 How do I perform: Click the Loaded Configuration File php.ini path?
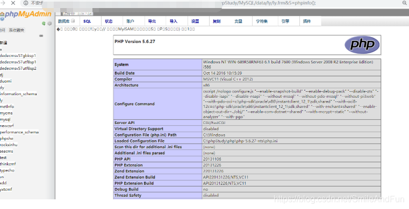click(240, 141)
